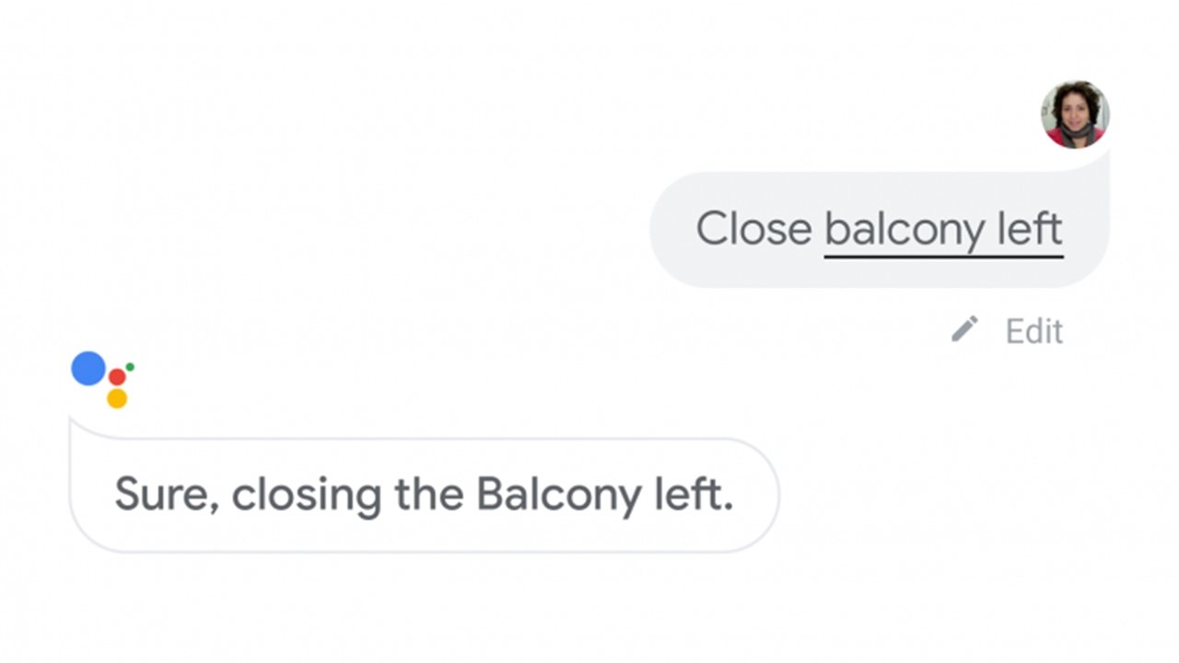Tap the large blue Assistant dot

point(88,368)
